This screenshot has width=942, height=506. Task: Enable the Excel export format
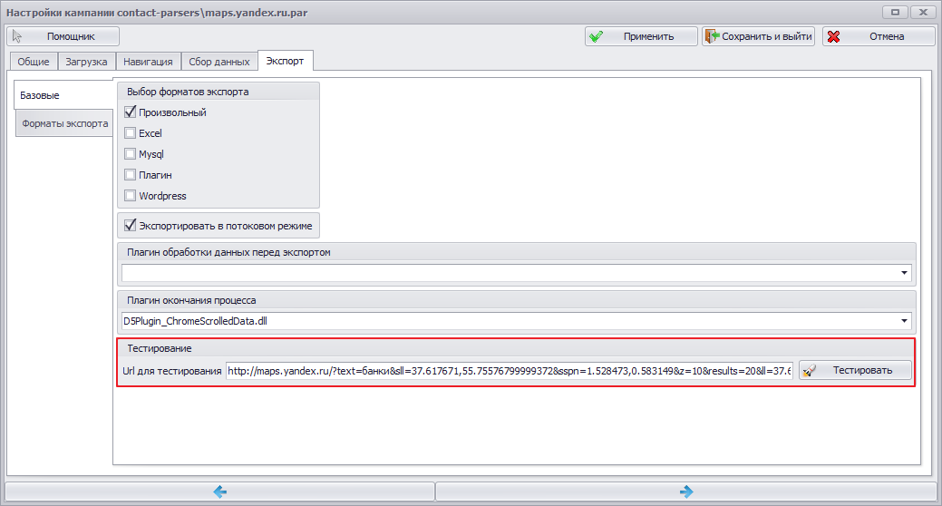point(130,132)
